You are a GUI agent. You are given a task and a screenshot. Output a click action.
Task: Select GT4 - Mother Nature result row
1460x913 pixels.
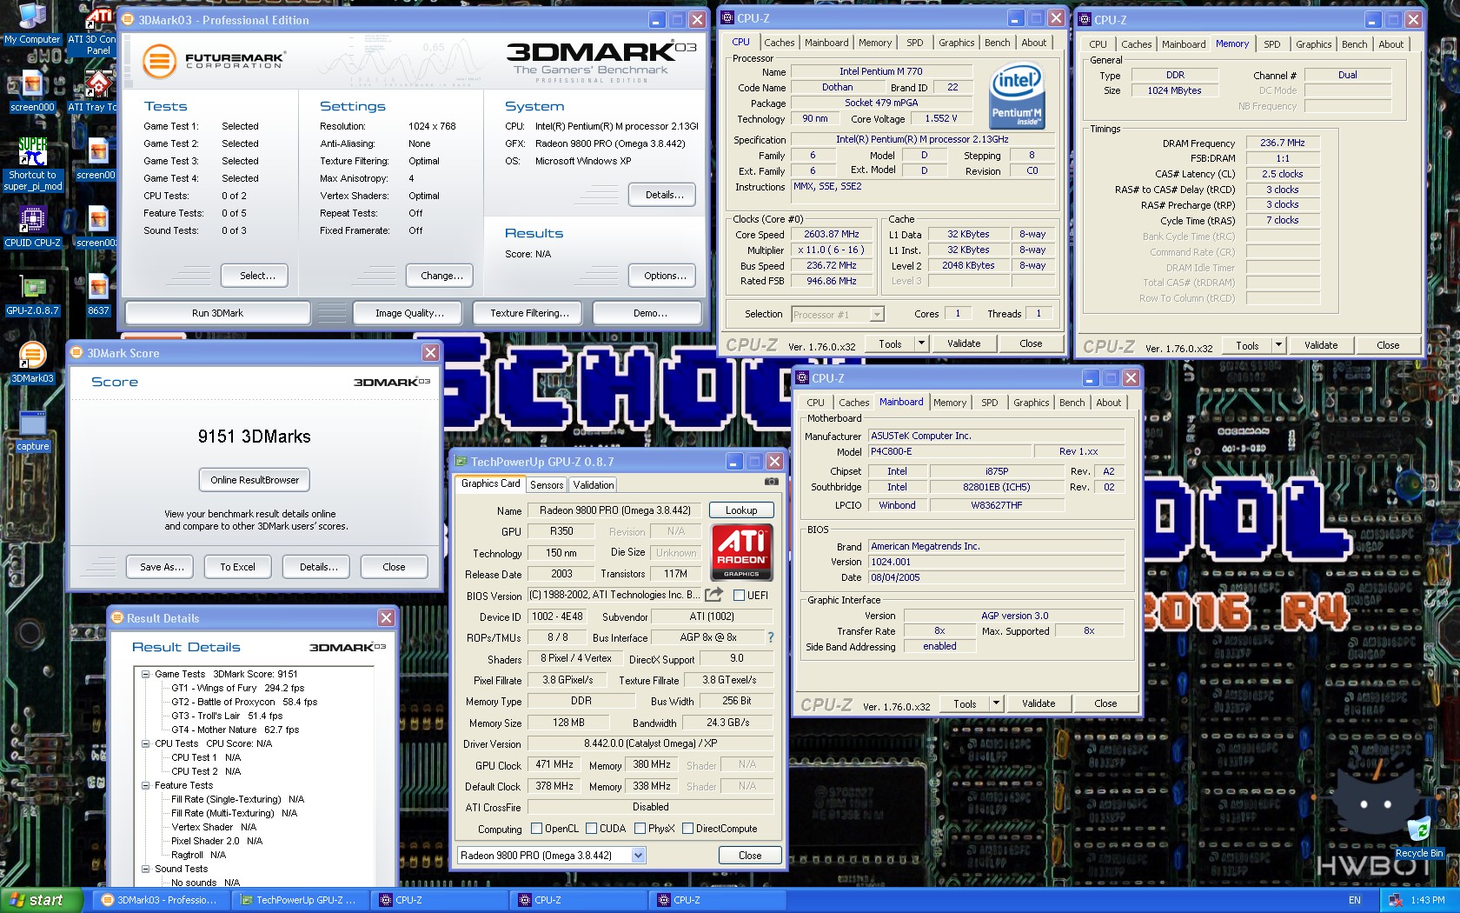click(x=235, y=730)
